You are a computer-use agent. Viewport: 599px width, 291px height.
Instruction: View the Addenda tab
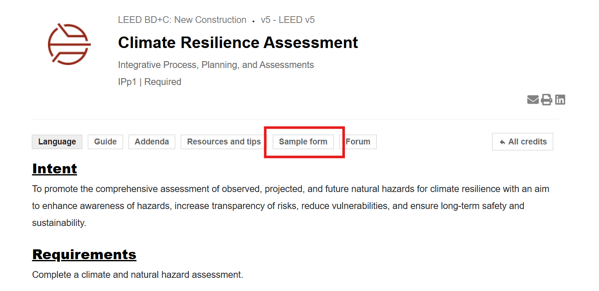(x=151, y=142)
